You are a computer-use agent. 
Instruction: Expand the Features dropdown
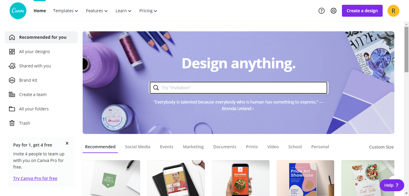[x=97, y=11]
